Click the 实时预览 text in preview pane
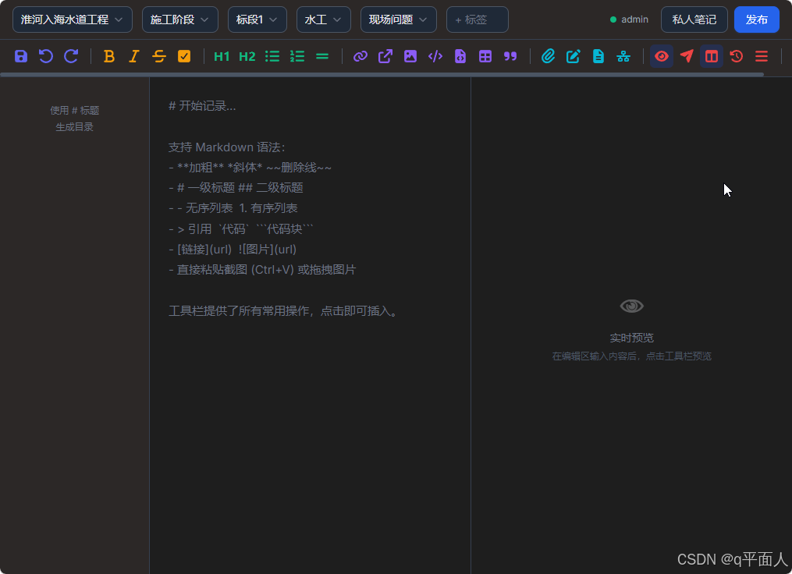792x574 pixels. click(x=631, y=338)
